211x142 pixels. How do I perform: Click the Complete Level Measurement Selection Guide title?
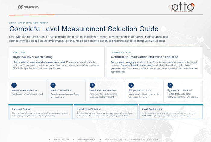(84, 29)
